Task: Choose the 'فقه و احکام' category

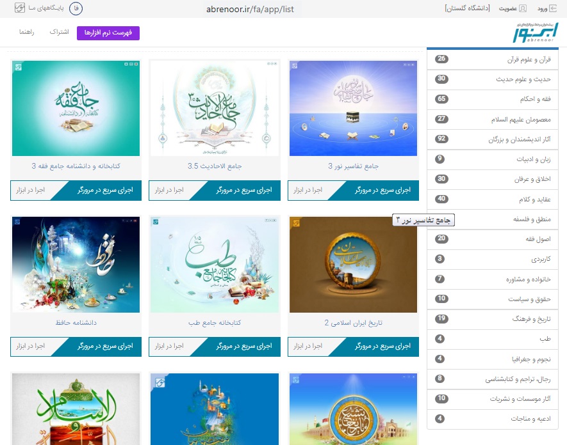Action: coord(493,99)
